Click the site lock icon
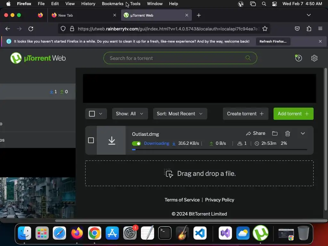Image resolution: width=328 pixels, height=246 pixels. click(x=72, y=29)
